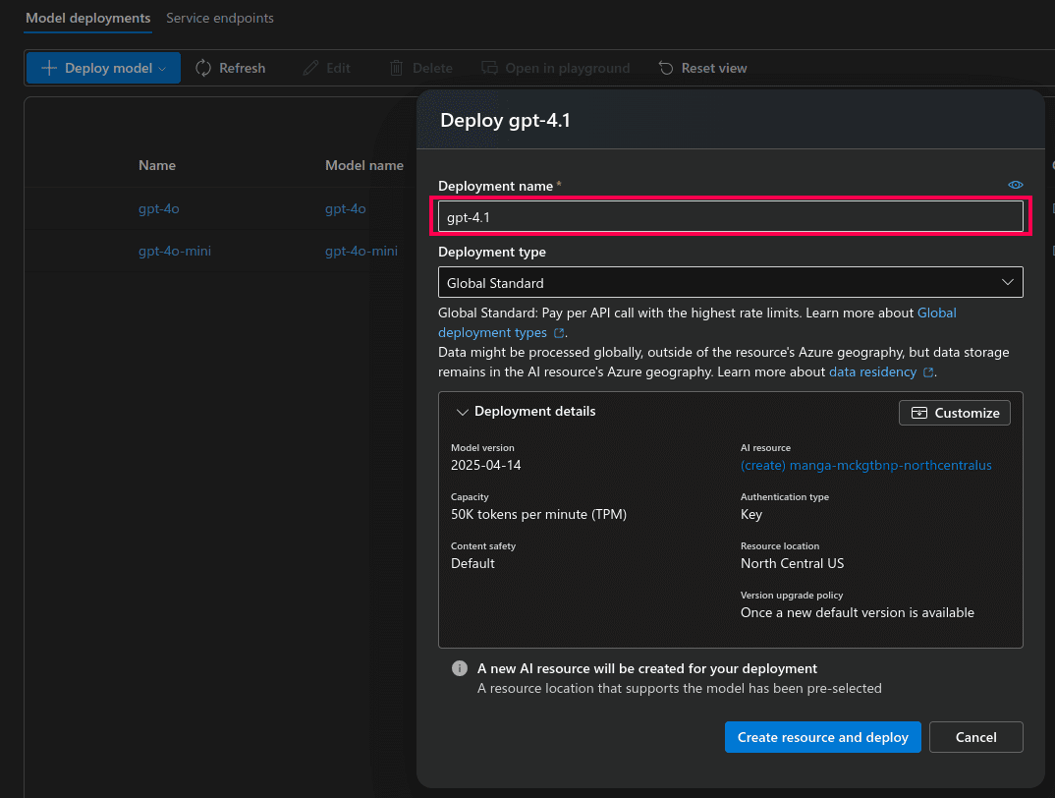This screenshot has height=798, width=1055.
Task: Click Create resource and deploy
Action: point(822,737)
